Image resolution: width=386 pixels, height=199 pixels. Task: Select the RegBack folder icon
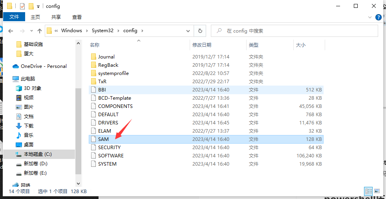(93, 65)
